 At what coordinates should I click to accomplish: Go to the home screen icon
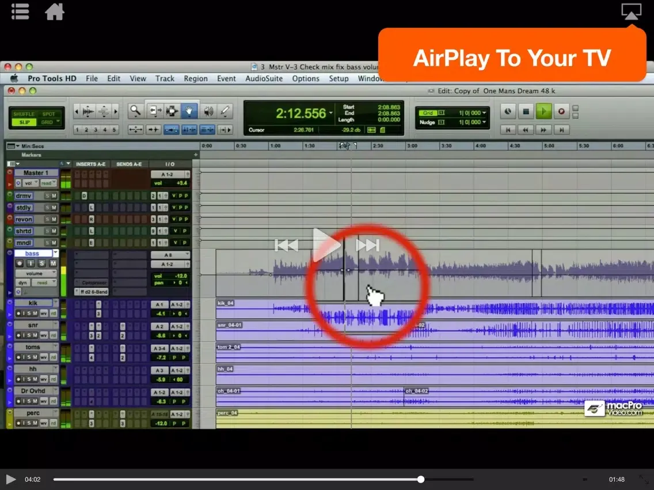[x=55, y=12]
